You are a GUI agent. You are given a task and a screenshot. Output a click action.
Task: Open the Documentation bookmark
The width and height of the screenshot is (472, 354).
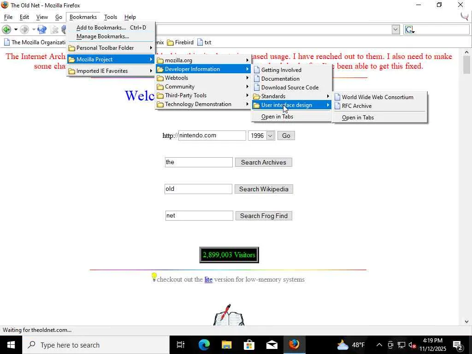[x=292, y=78]
